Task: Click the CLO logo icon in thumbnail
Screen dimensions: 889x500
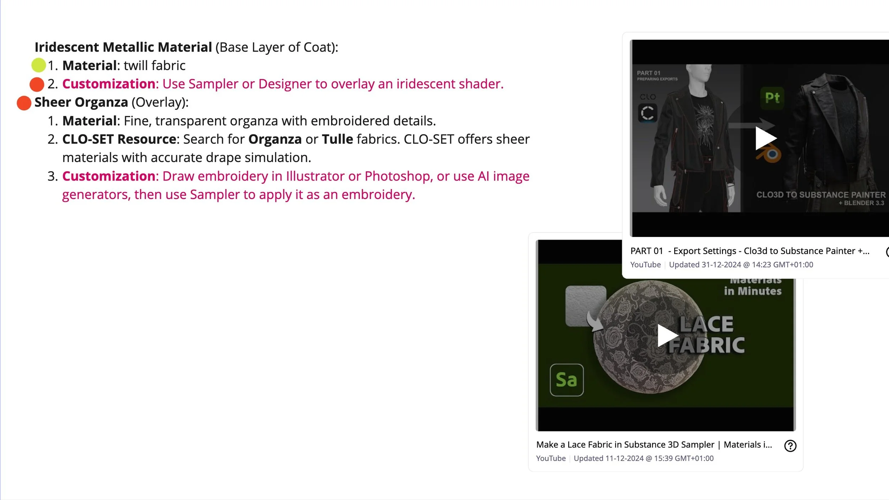Action: click(647, 113)
